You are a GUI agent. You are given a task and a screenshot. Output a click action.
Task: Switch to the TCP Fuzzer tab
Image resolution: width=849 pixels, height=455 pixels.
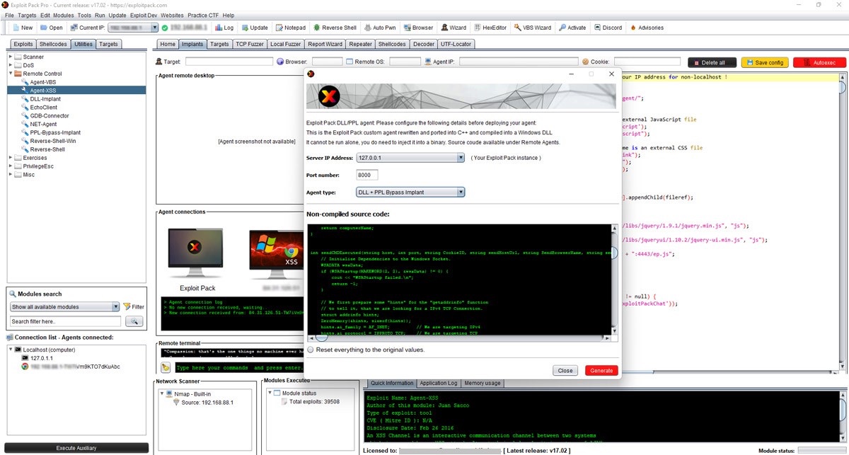[x=250, y=44]
